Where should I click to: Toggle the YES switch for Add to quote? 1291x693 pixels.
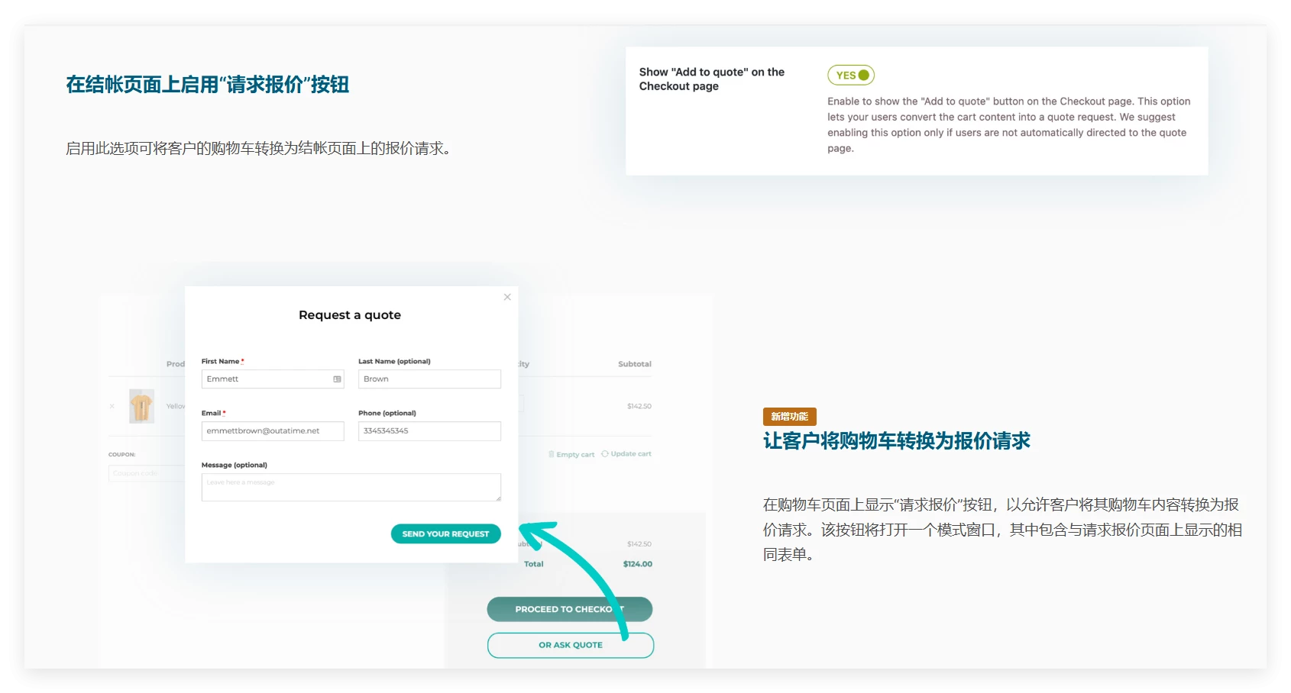pyautogui.click(x=851, y=75)
